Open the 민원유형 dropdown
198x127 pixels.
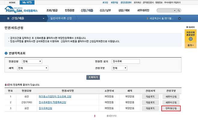[x=32, y=61]
